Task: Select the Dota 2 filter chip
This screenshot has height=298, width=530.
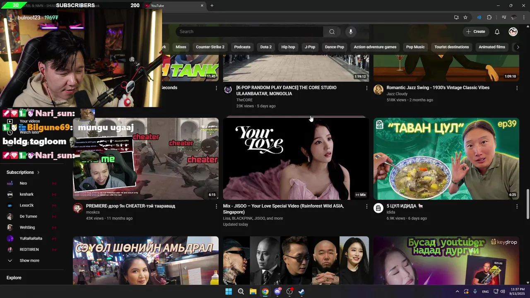Action: [x=266, y=47]
